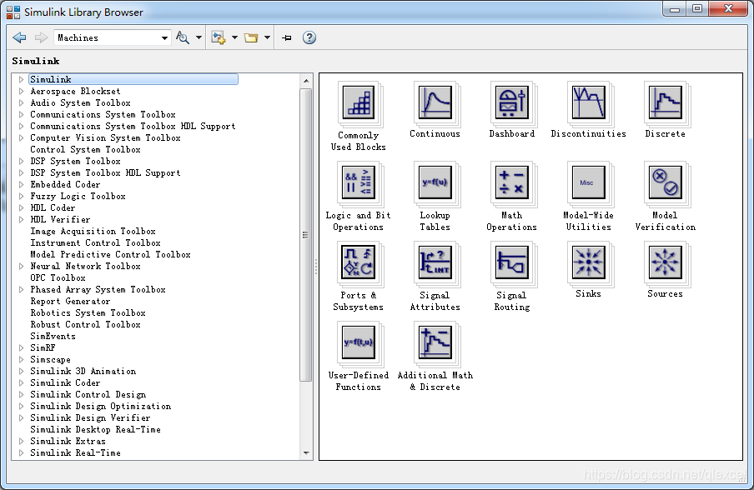Click the search binoculars icon

pyautogui.click(x=183, y=37)
